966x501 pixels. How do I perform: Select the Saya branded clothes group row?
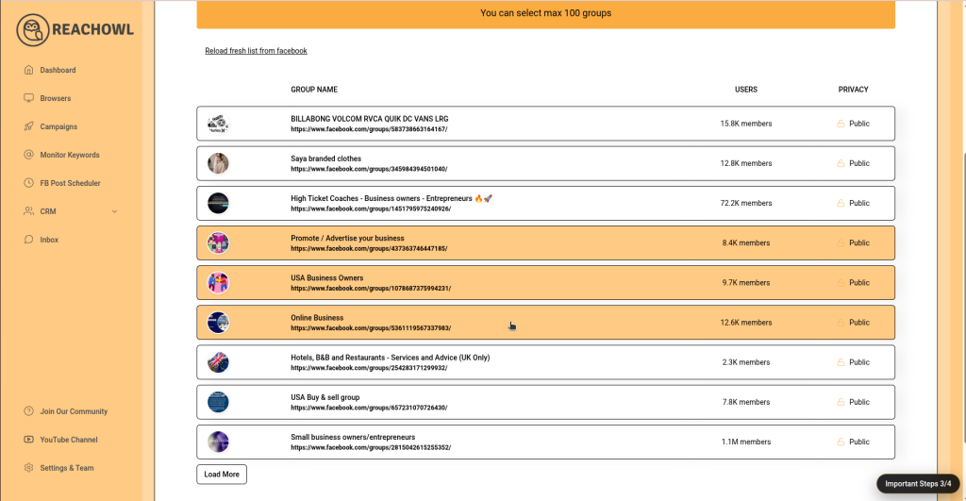click(545, 163)
